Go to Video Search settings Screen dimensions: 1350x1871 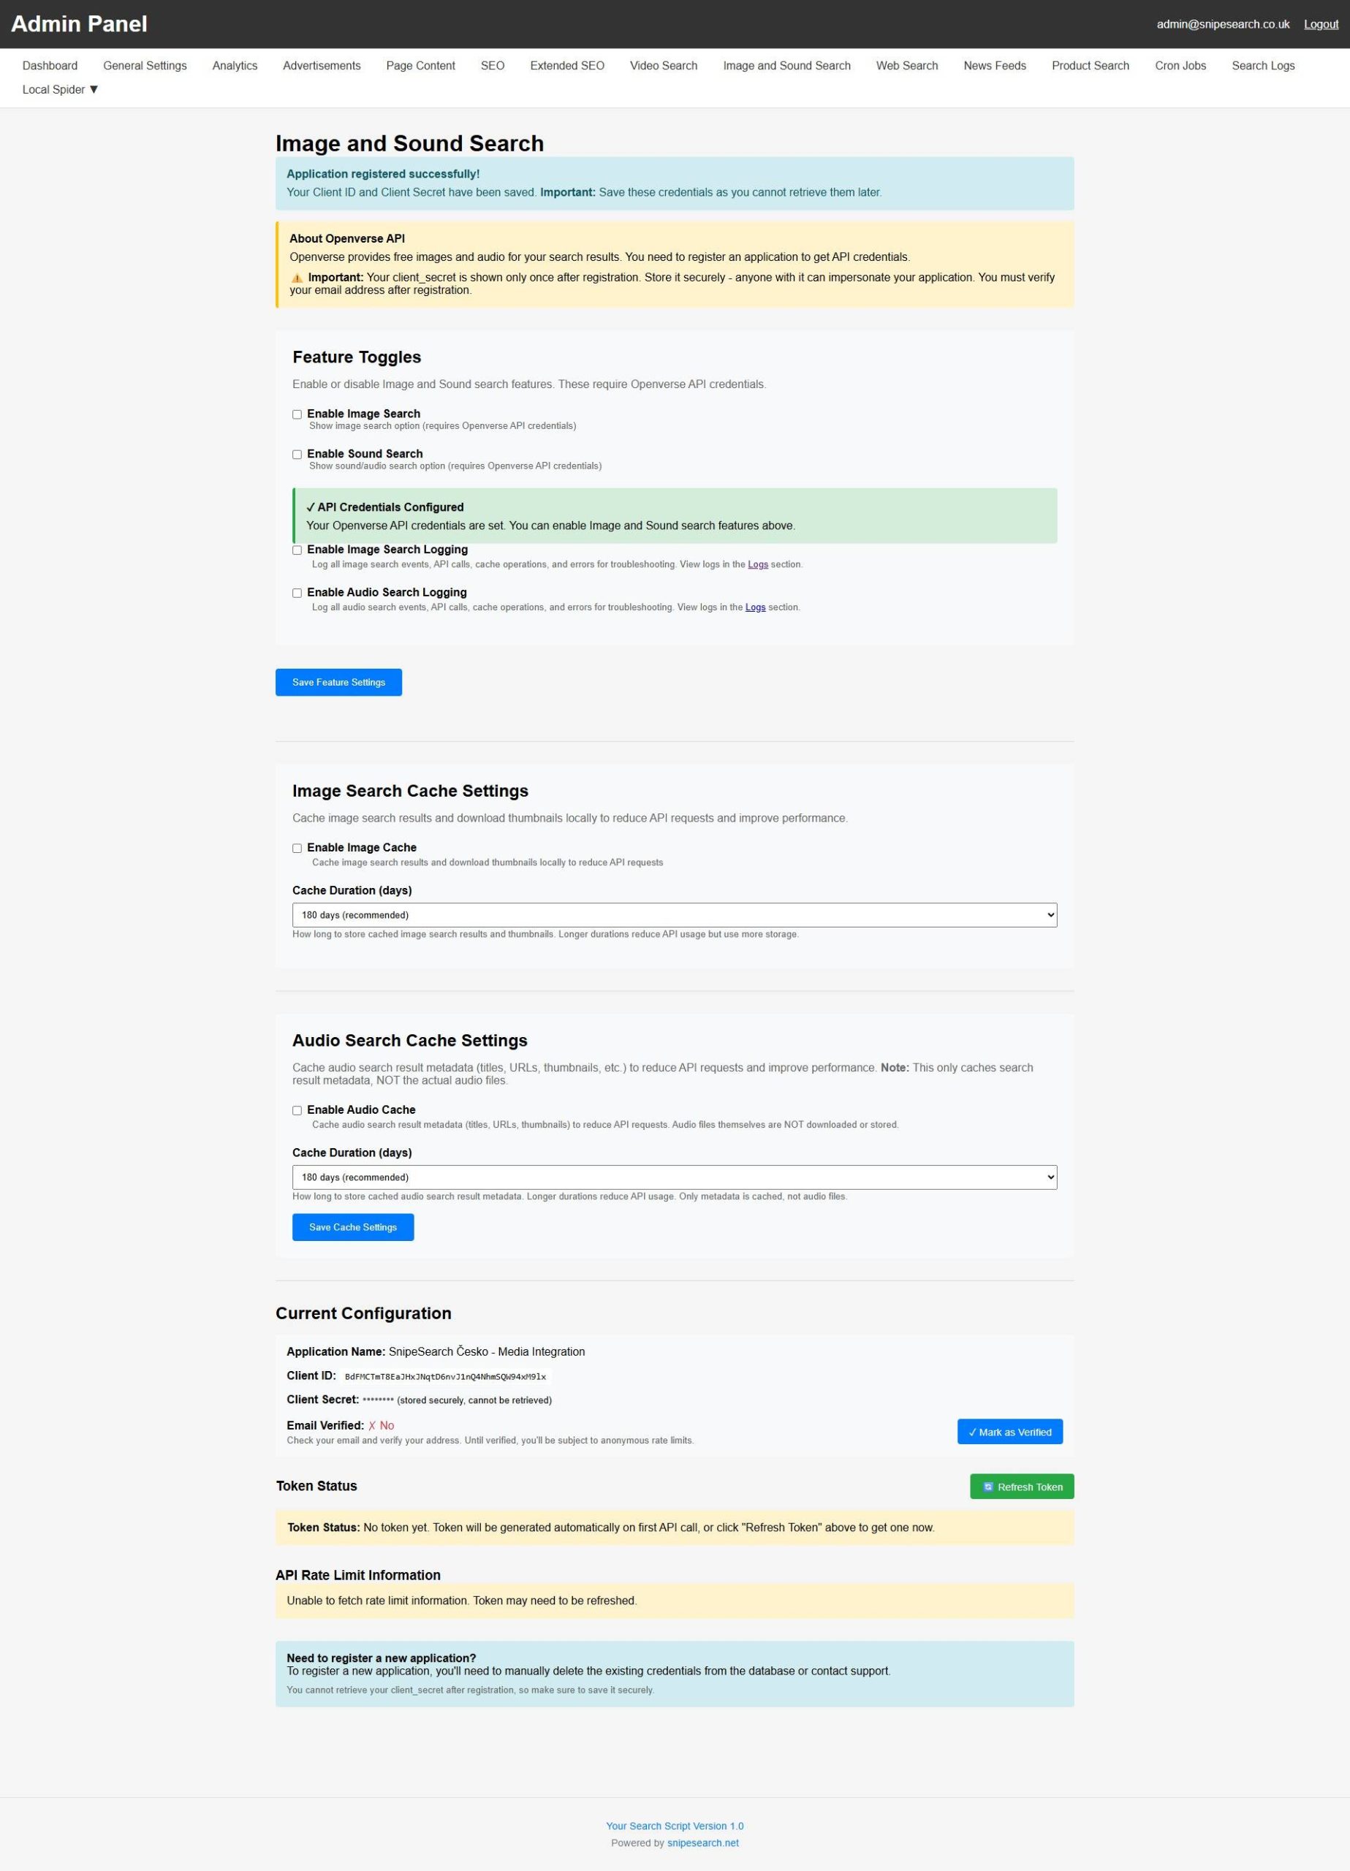(664, 66)
